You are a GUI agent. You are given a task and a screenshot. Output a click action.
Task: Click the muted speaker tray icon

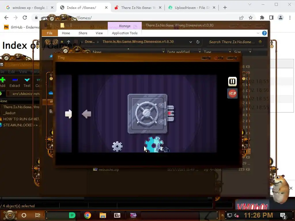coord(236,215)
